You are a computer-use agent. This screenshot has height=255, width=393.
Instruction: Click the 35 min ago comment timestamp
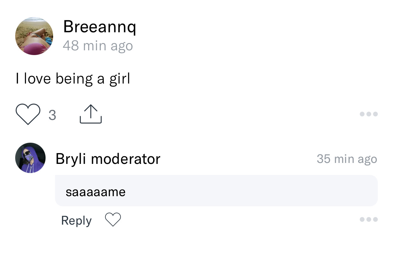pyautogui.click(x=347, y=159)
